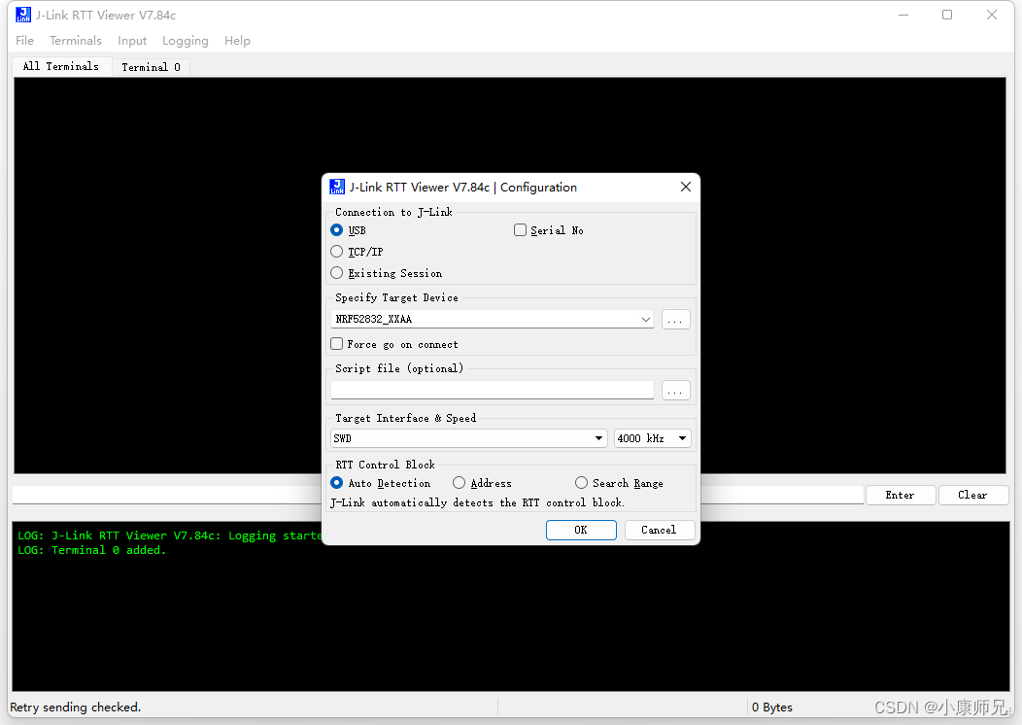Click the J-Link icon in main title bar
1022x725 pixels.
tap(23, 15)
